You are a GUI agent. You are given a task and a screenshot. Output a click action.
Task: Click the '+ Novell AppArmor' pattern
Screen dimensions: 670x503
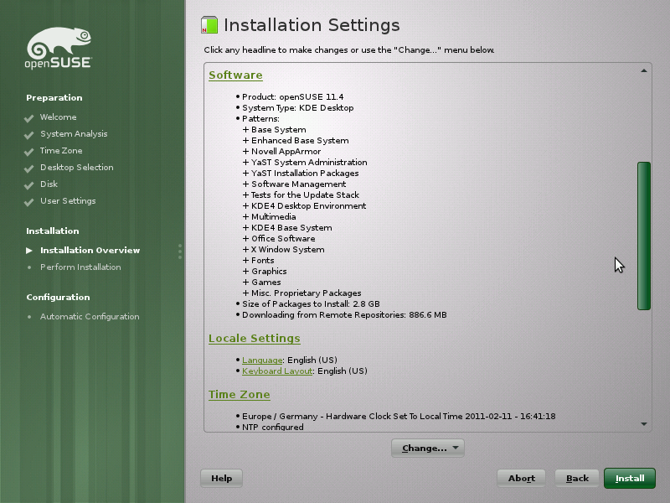coord(281,152)
